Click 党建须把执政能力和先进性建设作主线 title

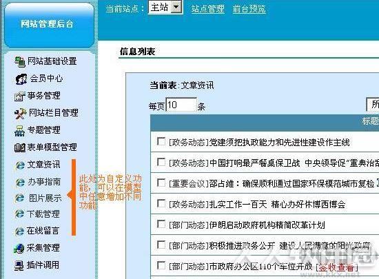279,143
